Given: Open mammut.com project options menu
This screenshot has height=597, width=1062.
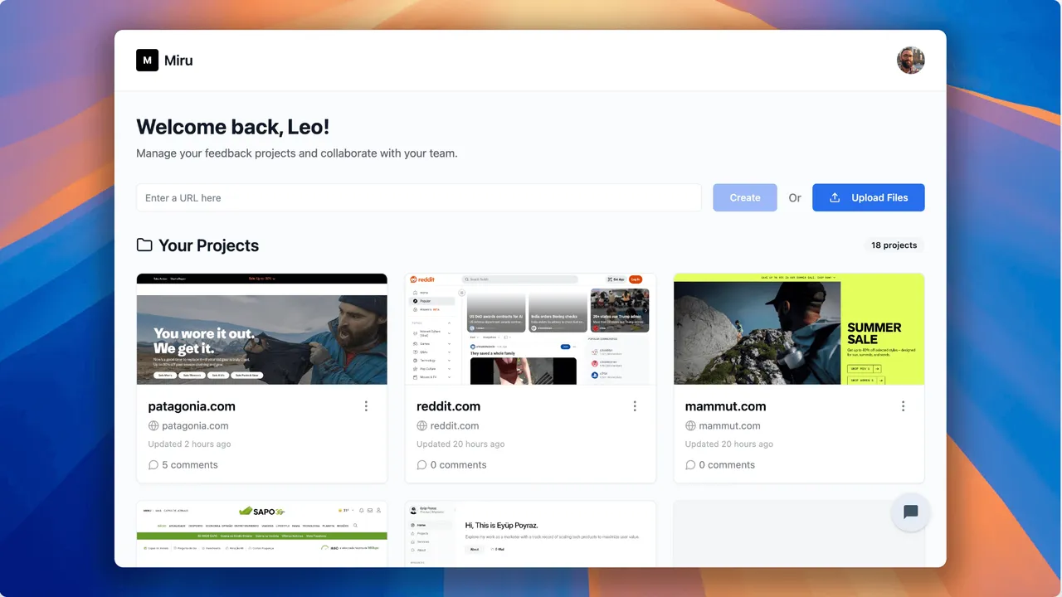Looking at the screenshot, I should 903,406.
